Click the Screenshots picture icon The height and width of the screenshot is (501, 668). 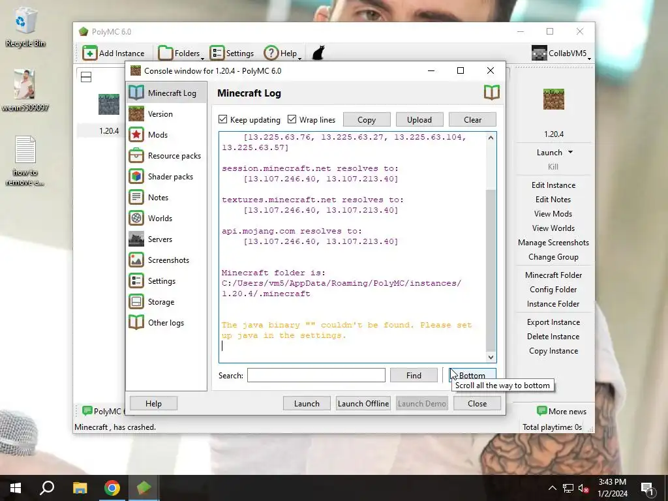[x=136, y=260]
